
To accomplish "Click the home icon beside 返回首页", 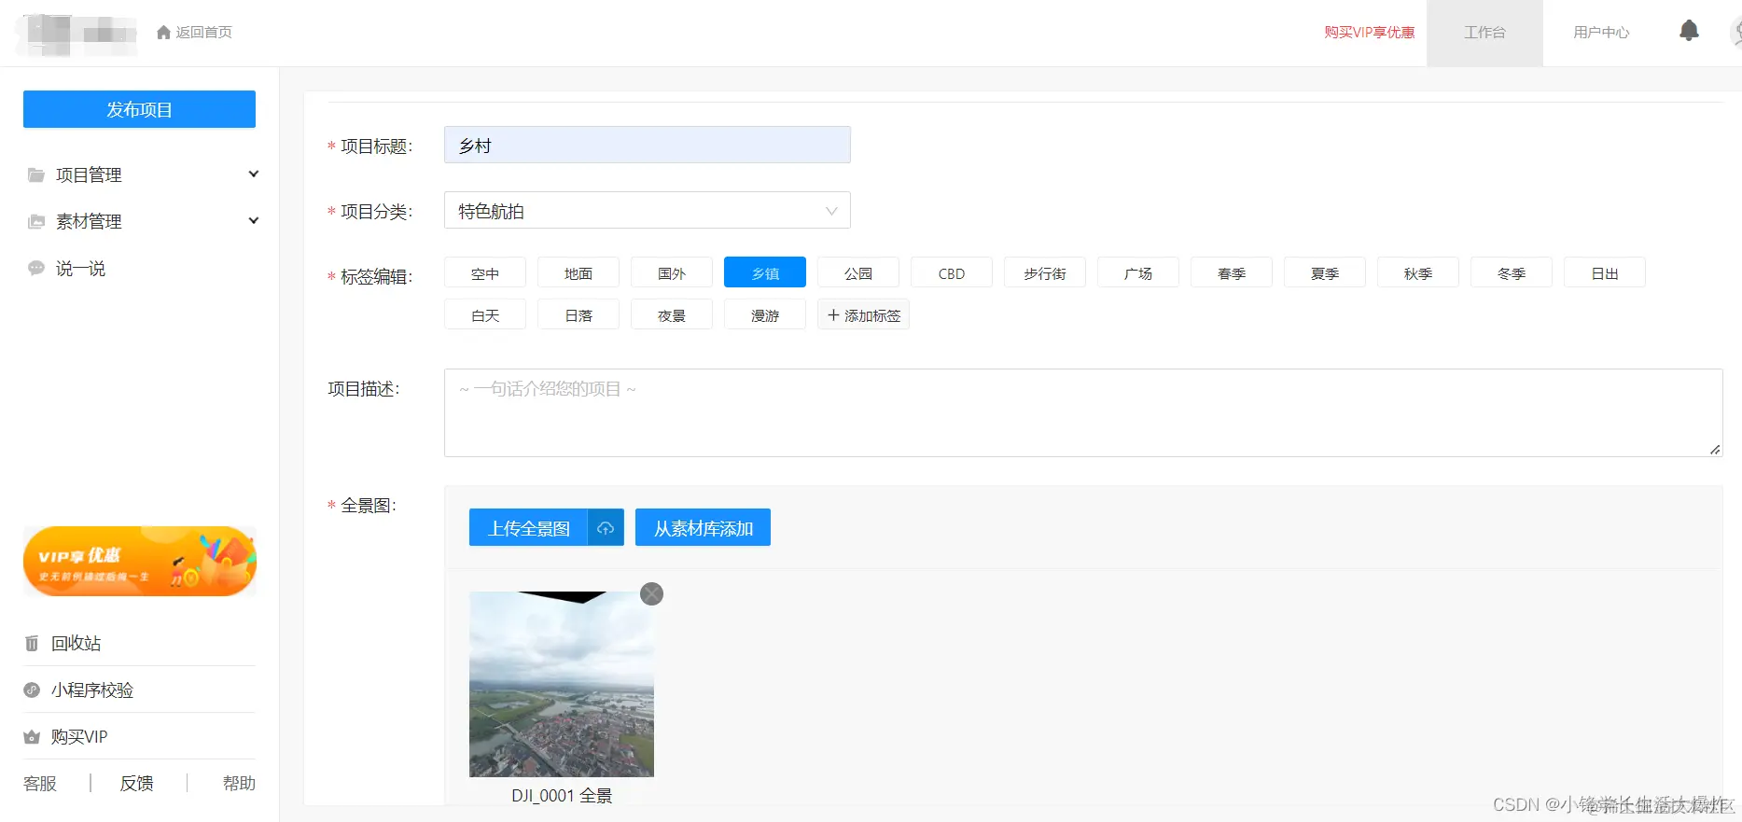I will coord(163,33).
